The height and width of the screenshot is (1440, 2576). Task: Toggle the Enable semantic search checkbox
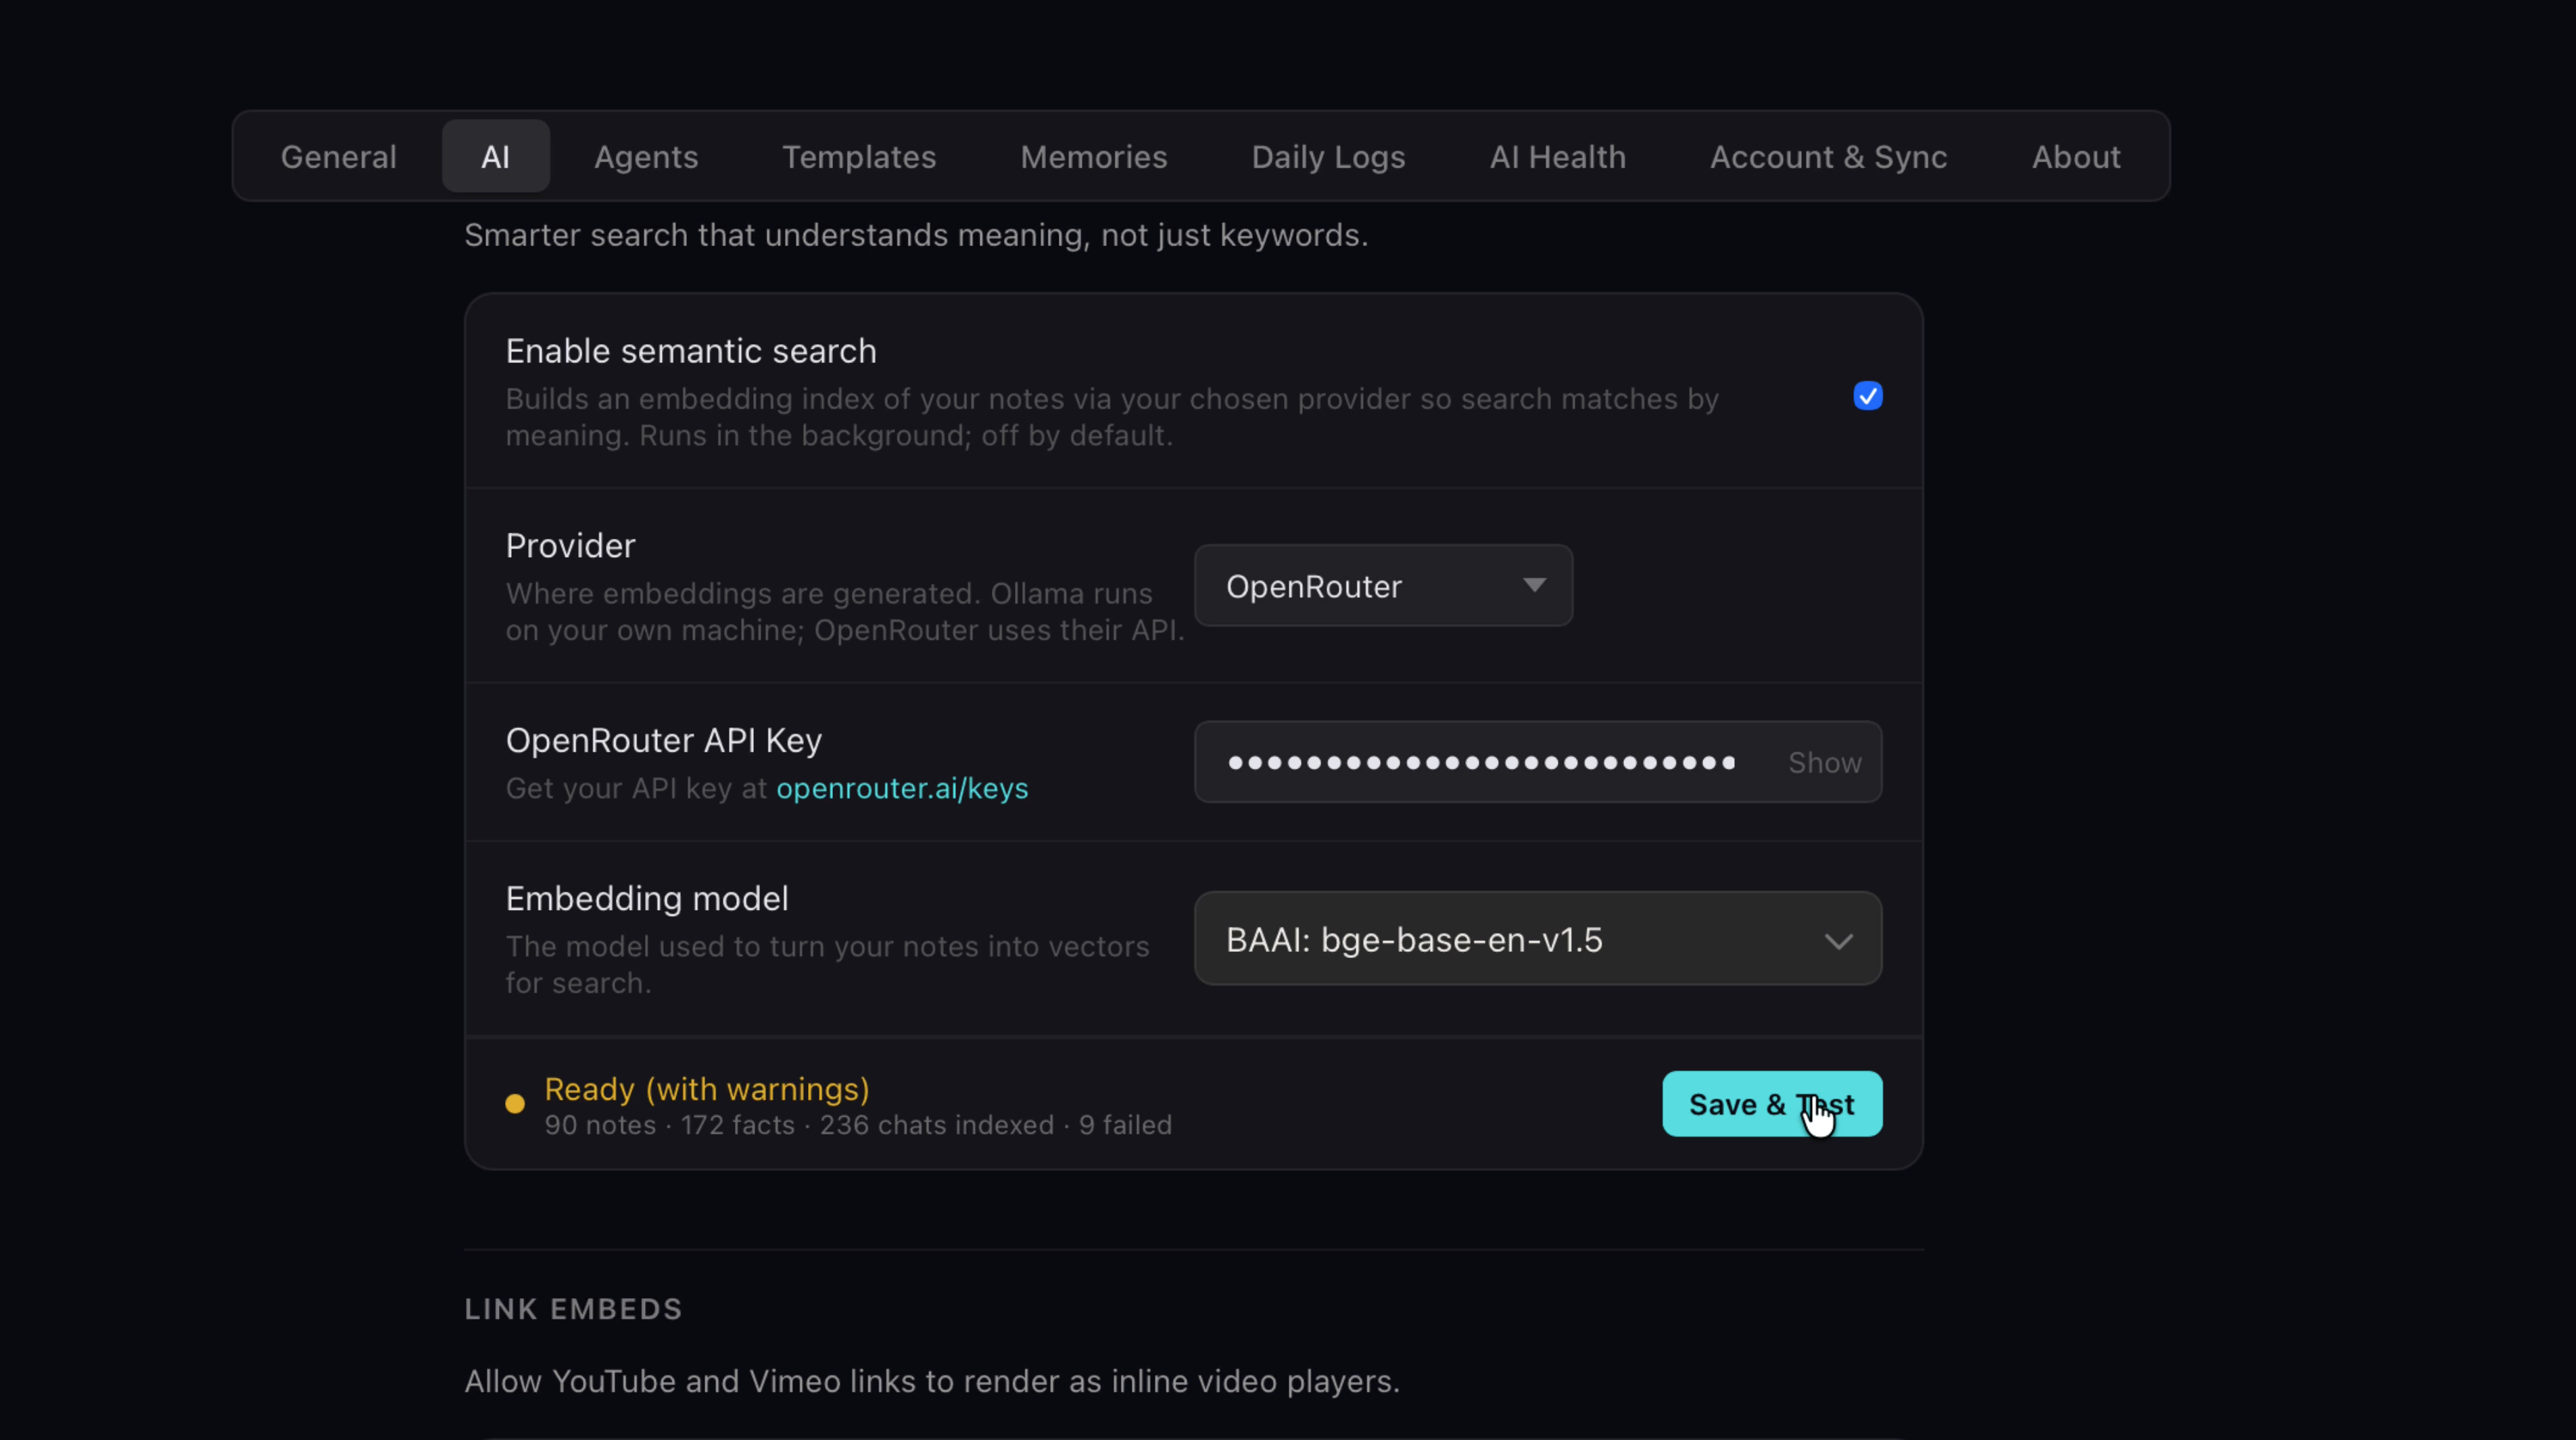coord(1867,396)
